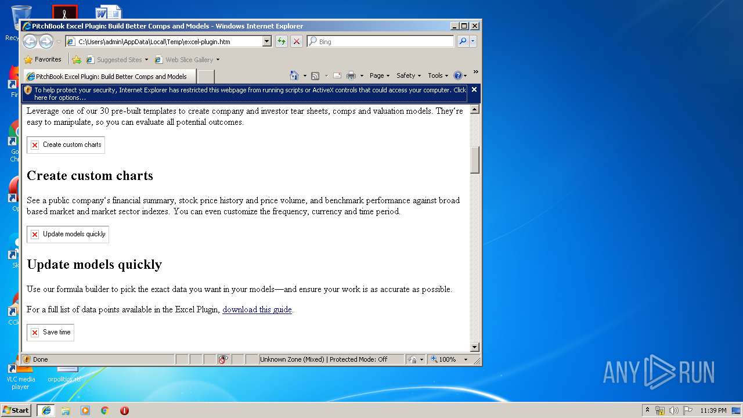Show hidden system tray icons arrow

(x=647, y=410)
